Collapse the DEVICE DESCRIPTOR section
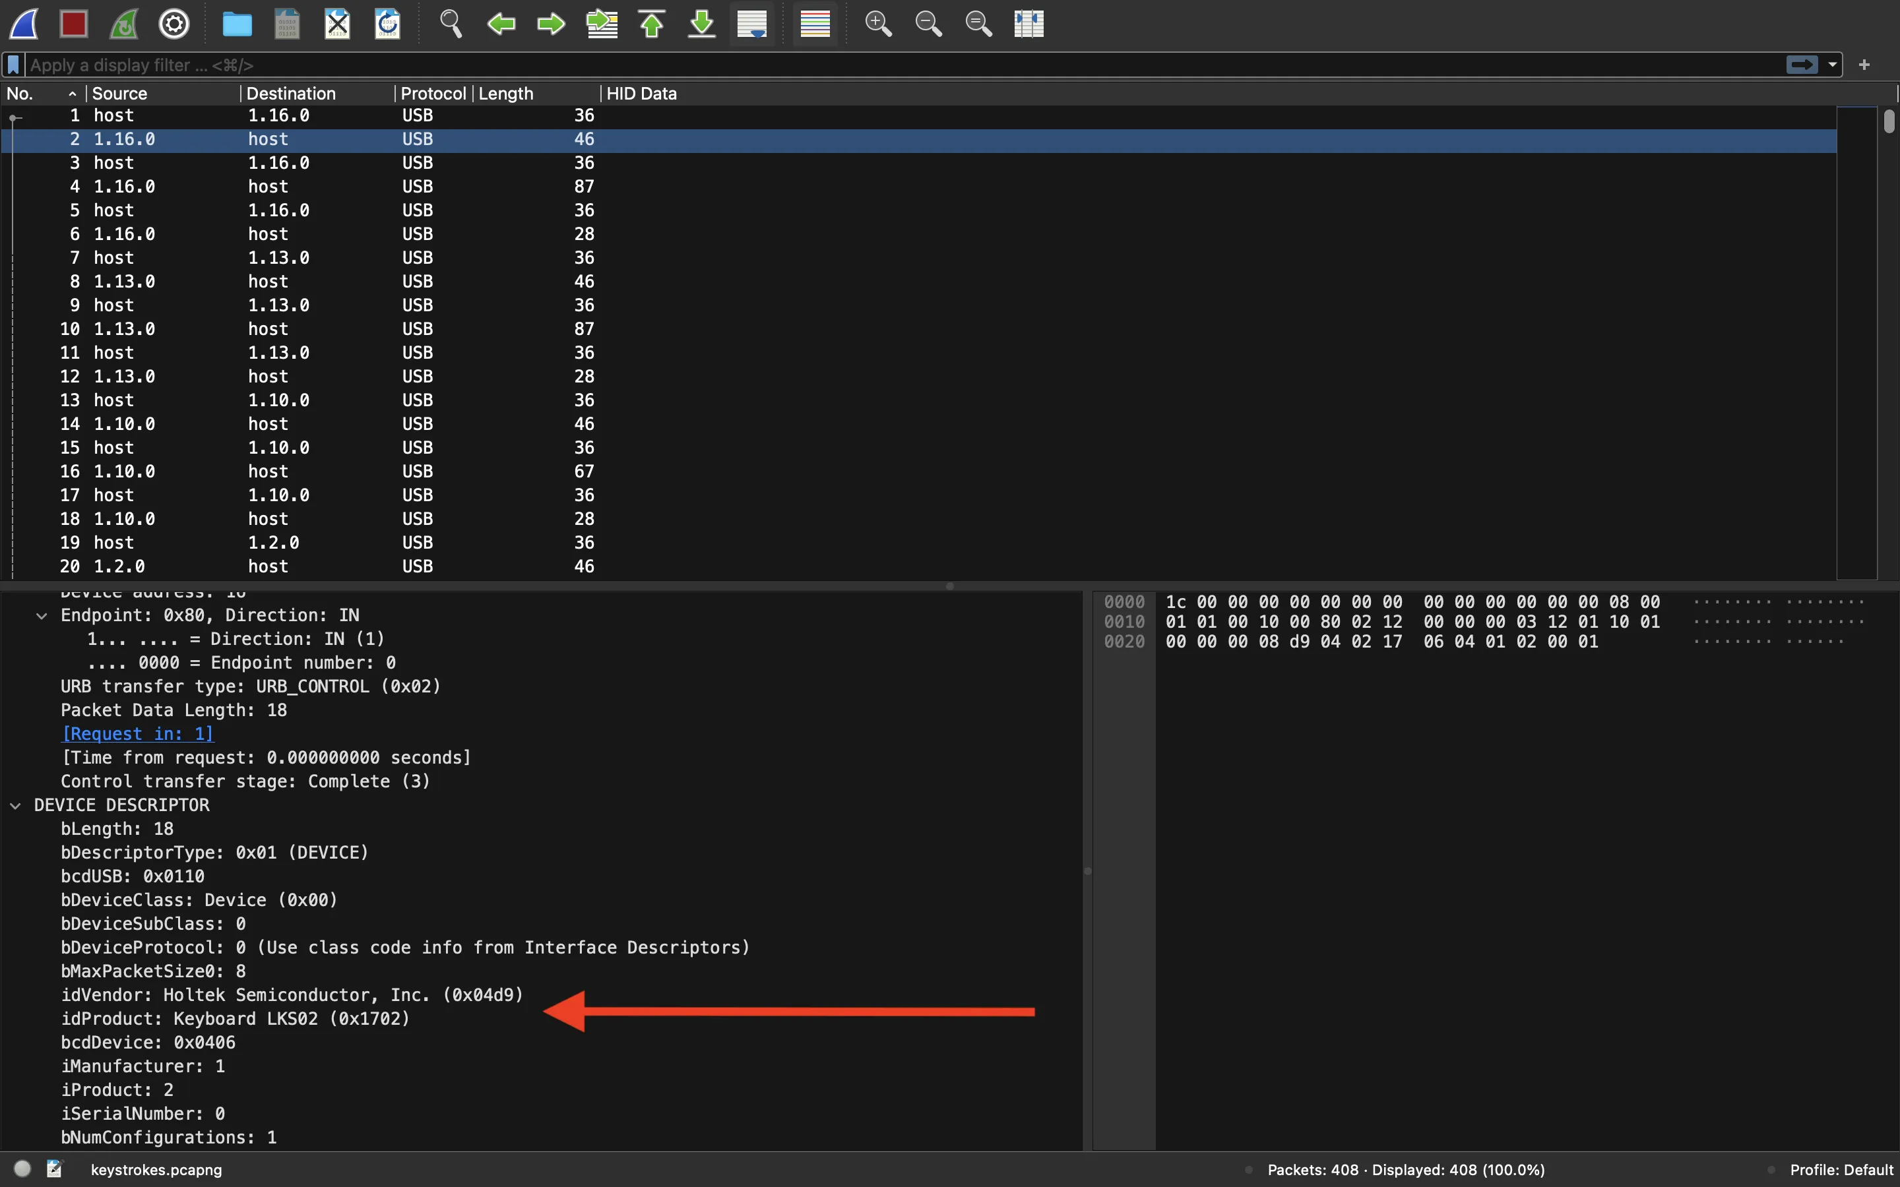This screenshot has height=1187, width=1900. [x=16, y=807]
